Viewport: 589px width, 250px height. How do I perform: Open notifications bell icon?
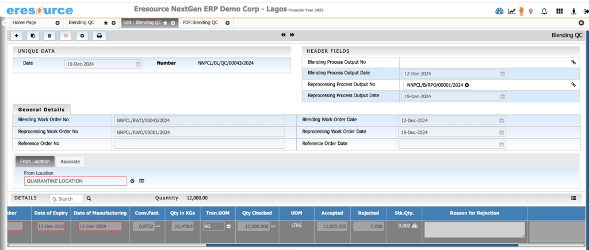coord(544,11)
